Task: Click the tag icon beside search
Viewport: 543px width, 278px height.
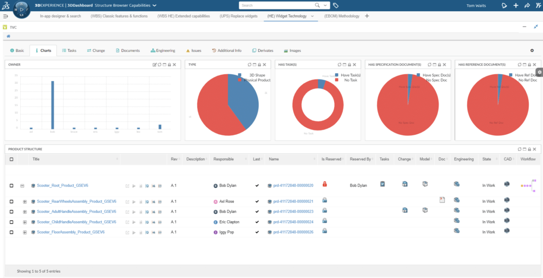Action: click(x=336, y=5)
